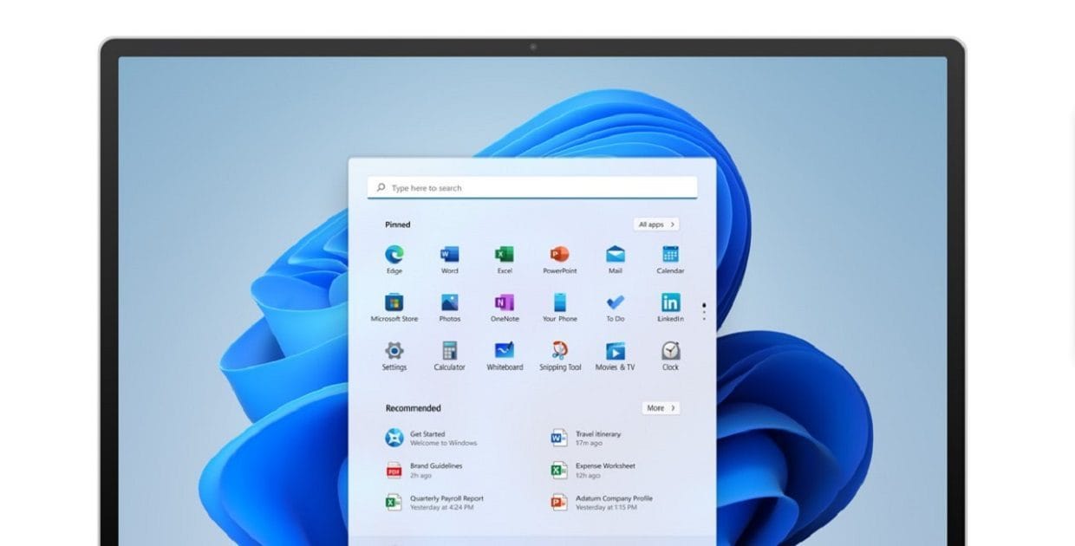Open the Whiteboard app icon

505,350
